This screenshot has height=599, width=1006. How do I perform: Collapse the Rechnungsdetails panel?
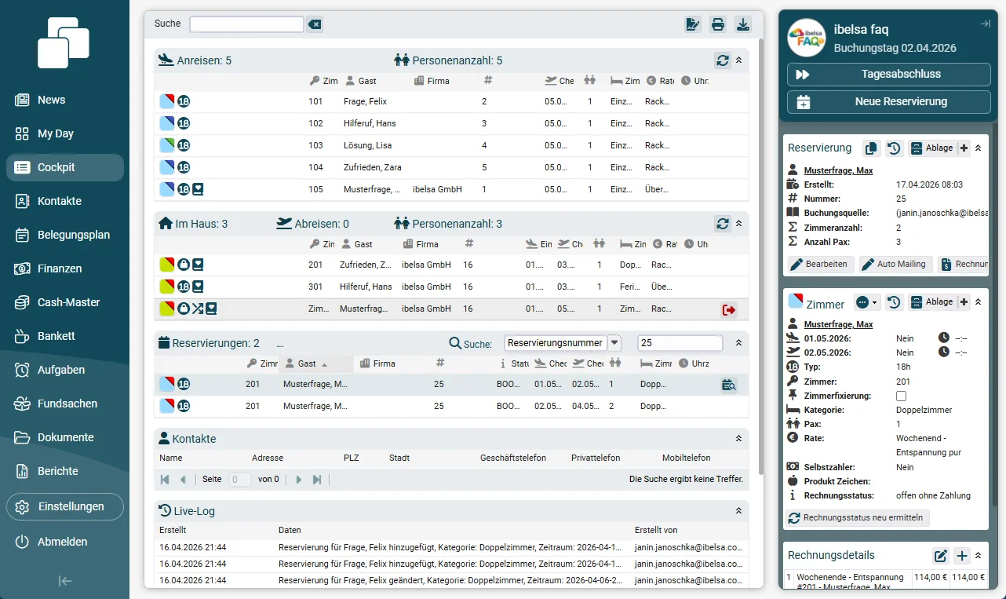tap(978, 556)
